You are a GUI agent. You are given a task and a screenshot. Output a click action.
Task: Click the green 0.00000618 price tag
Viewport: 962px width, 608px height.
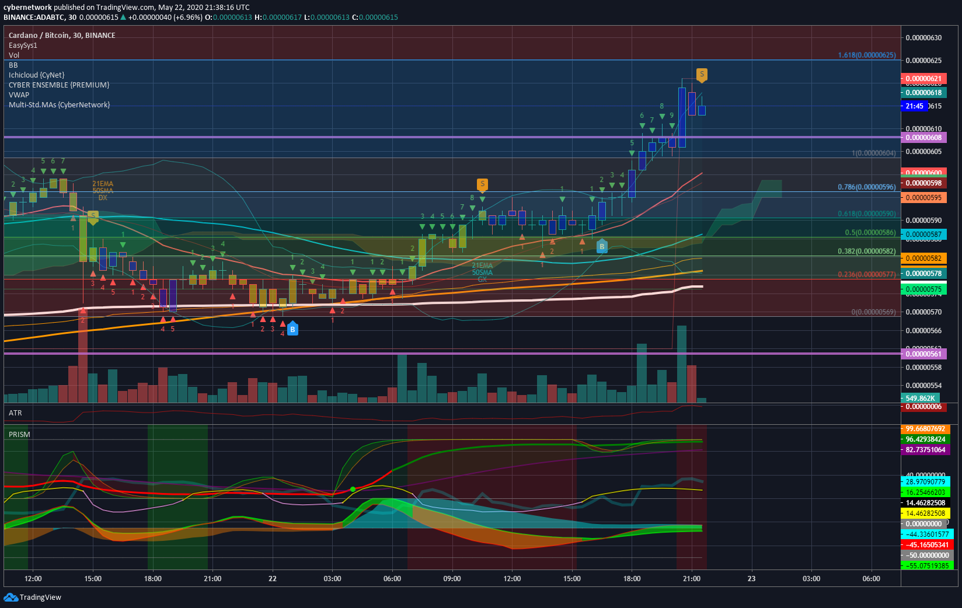(x=924, y=93)
